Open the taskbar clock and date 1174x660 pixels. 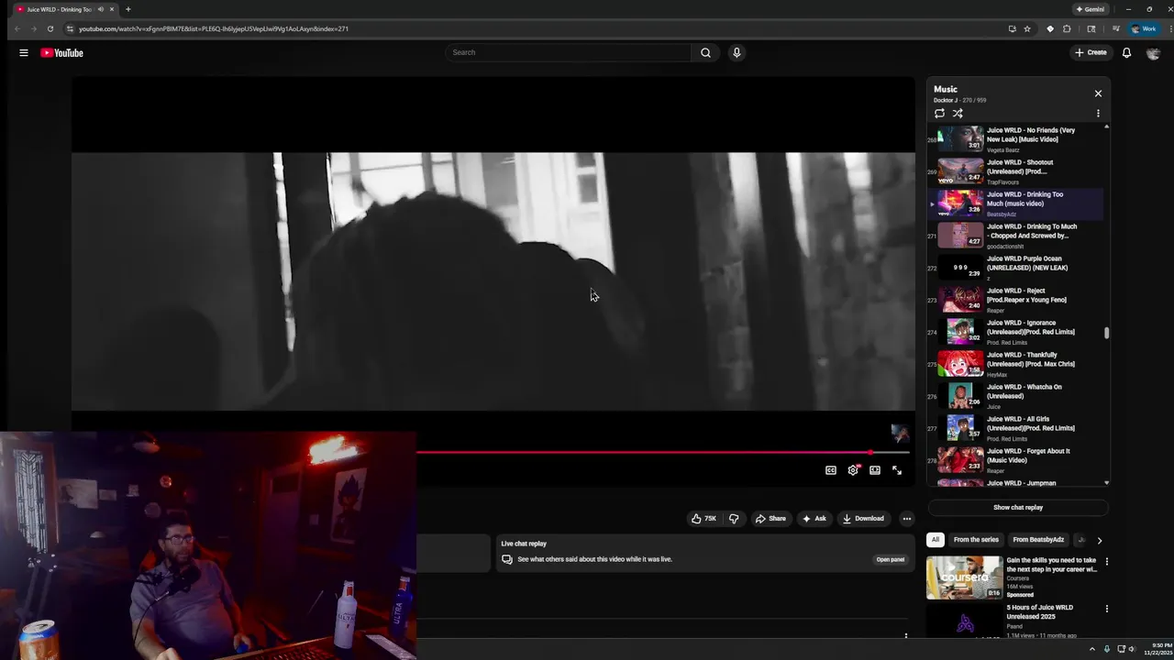tap(1157, 649)
